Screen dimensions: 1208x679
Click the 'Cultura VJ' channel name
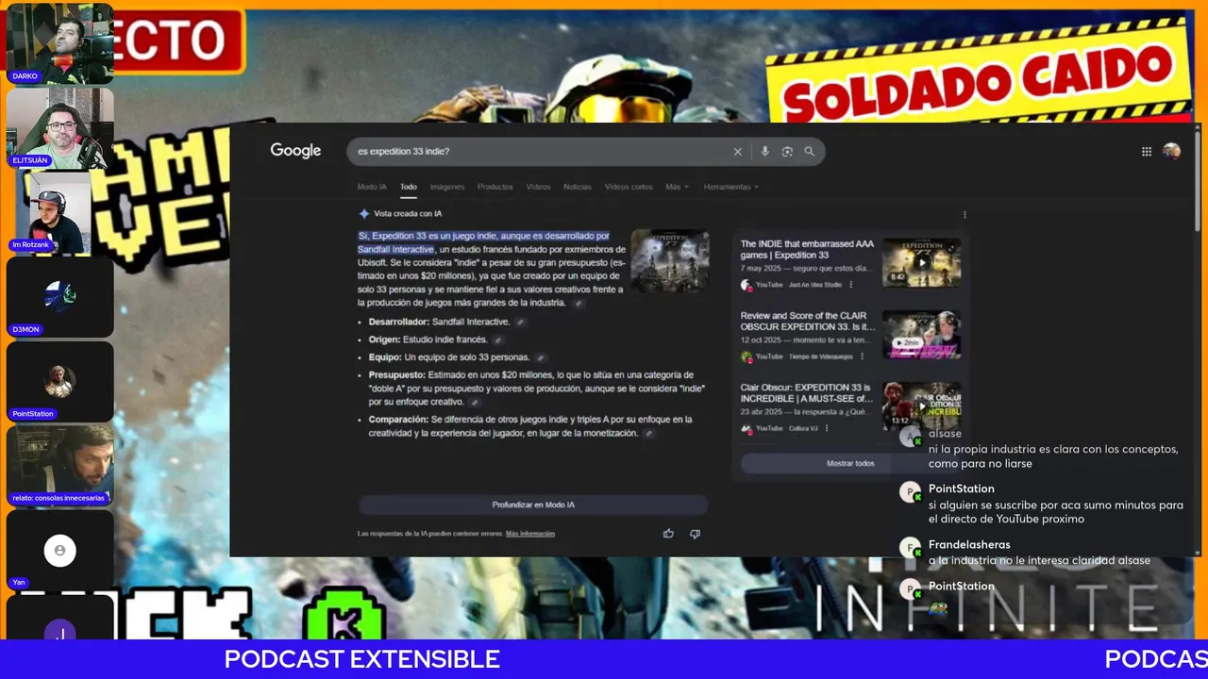pyautogui.click(x=803, y=428)
